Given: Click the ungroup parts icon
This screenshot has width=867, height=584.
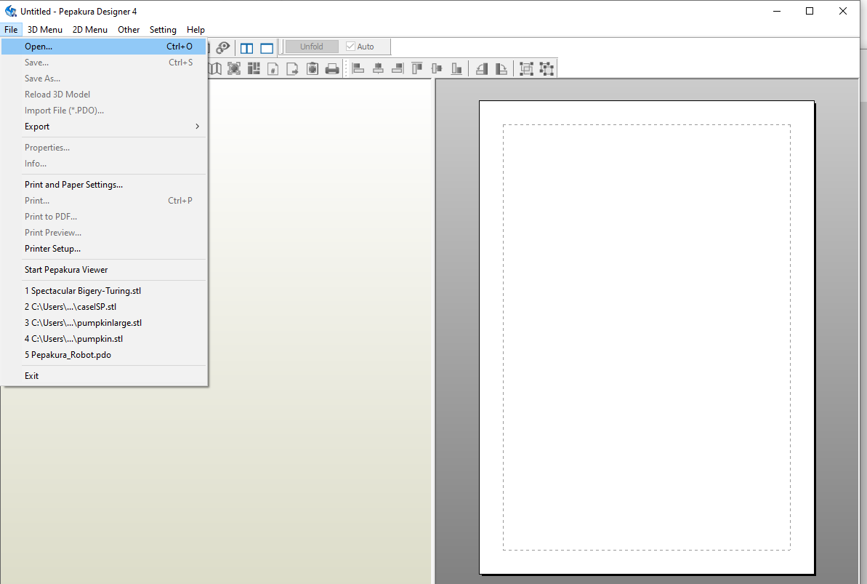Looking at the screenshot, I should point(547,68).
